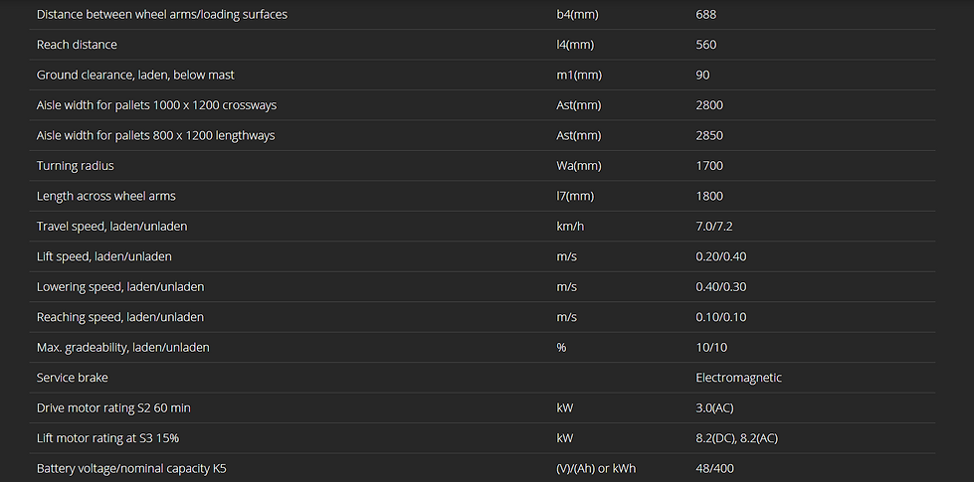
Task: Click the b4(mm) unit cell
Action: pos(577,15)
